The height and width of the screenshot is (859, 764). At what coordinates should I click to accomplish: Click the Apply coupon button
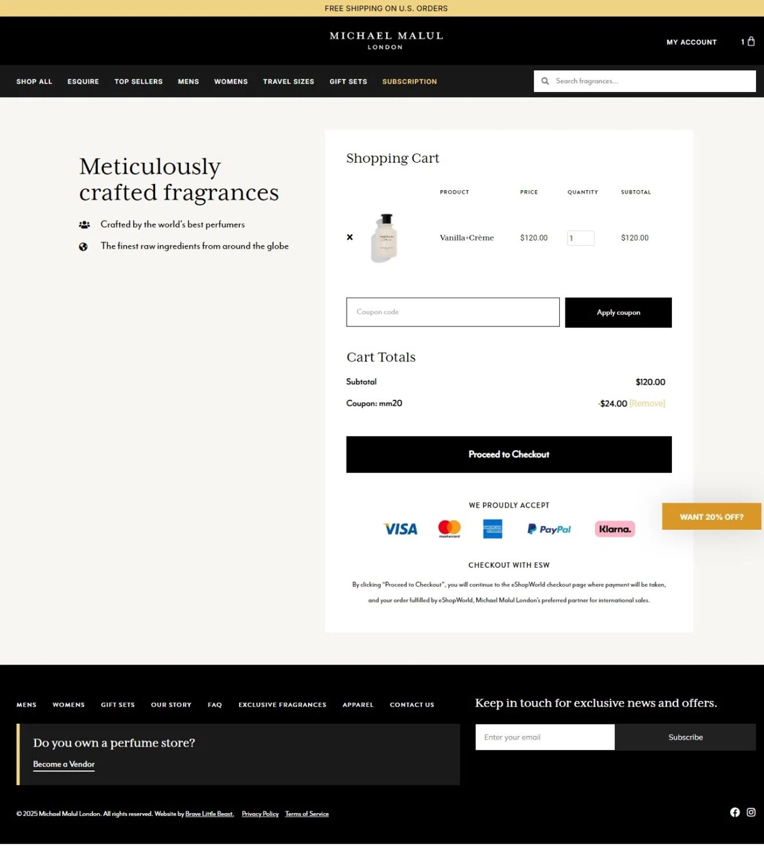coord(618,313)
